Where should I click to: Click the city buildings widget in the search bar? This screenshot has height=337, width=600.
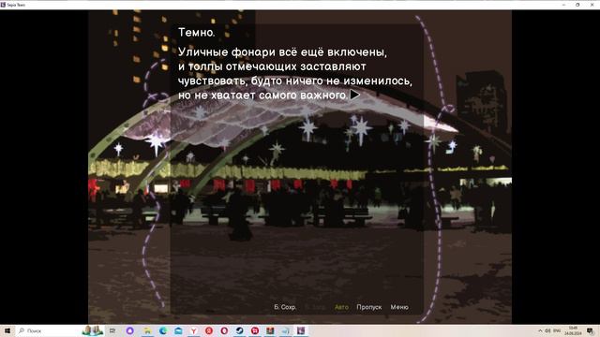coord(93,330)
